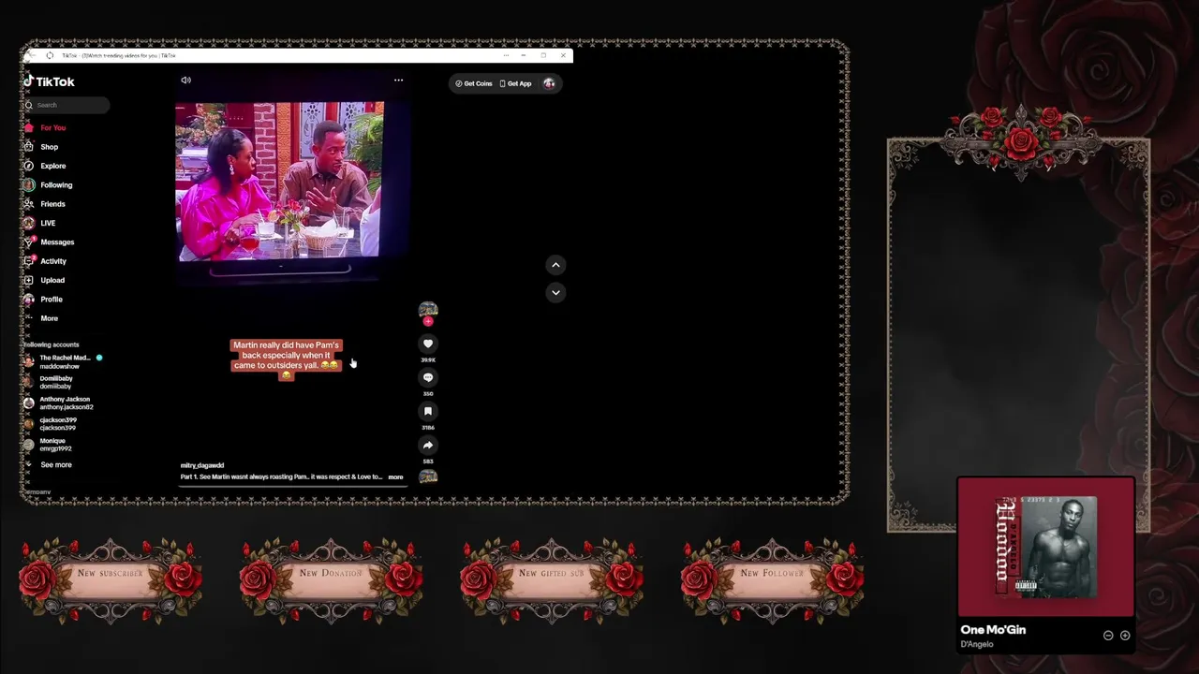The height and width of the screenshot is (674, 1199).
Task: Open the Anthony Jackson account
Action: 58,403
